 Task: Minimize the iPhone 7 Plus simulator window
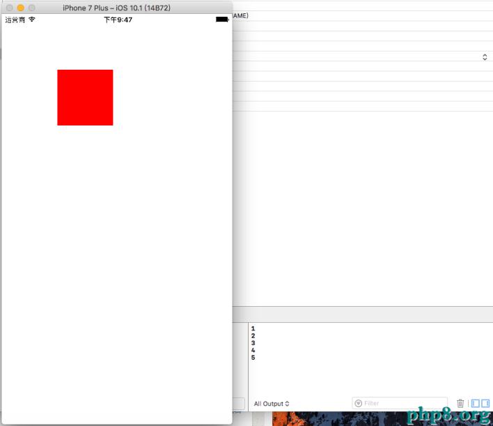point(21,8)
